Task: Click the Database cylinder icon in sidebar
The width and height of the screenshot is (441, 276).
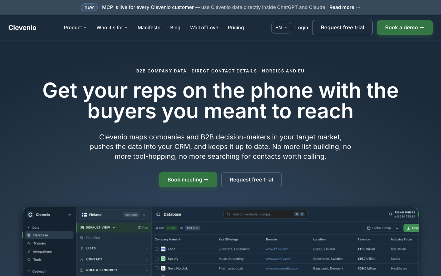Action: [x=29, y=235]
